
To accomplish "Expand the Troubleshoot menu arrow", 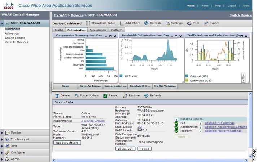I will point(2,139).
